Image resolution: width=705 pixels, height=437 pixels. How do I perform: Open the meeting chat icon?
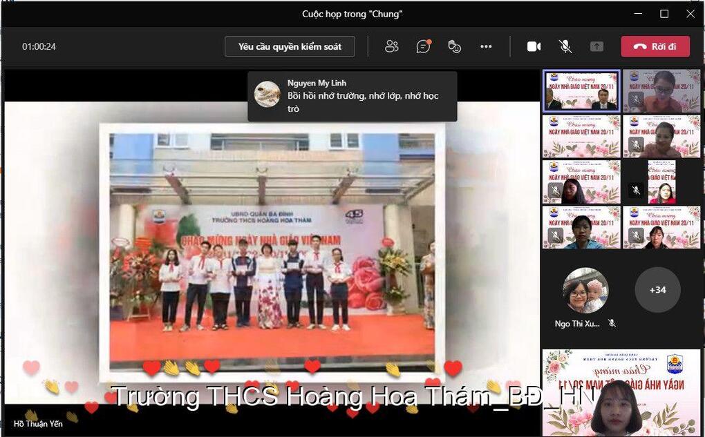[x=423, y=46]
